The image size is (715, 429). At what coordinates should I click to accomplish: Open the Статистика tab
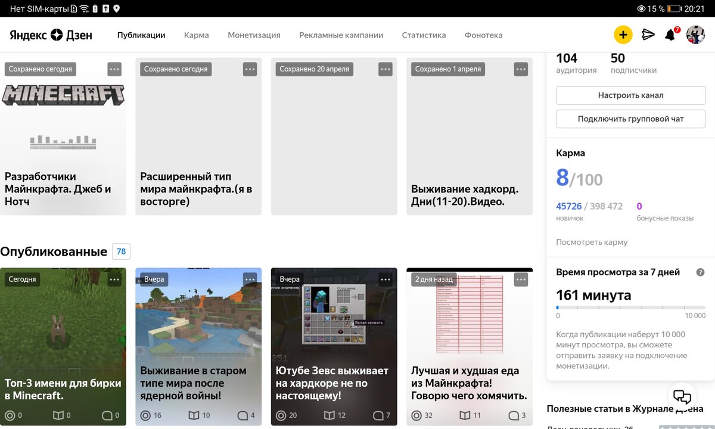[424, 35]
